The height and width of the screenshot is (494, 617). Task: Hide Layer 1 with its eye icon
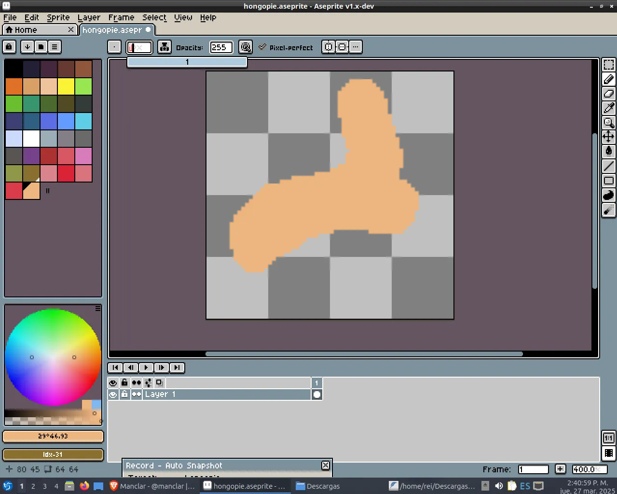113,395
